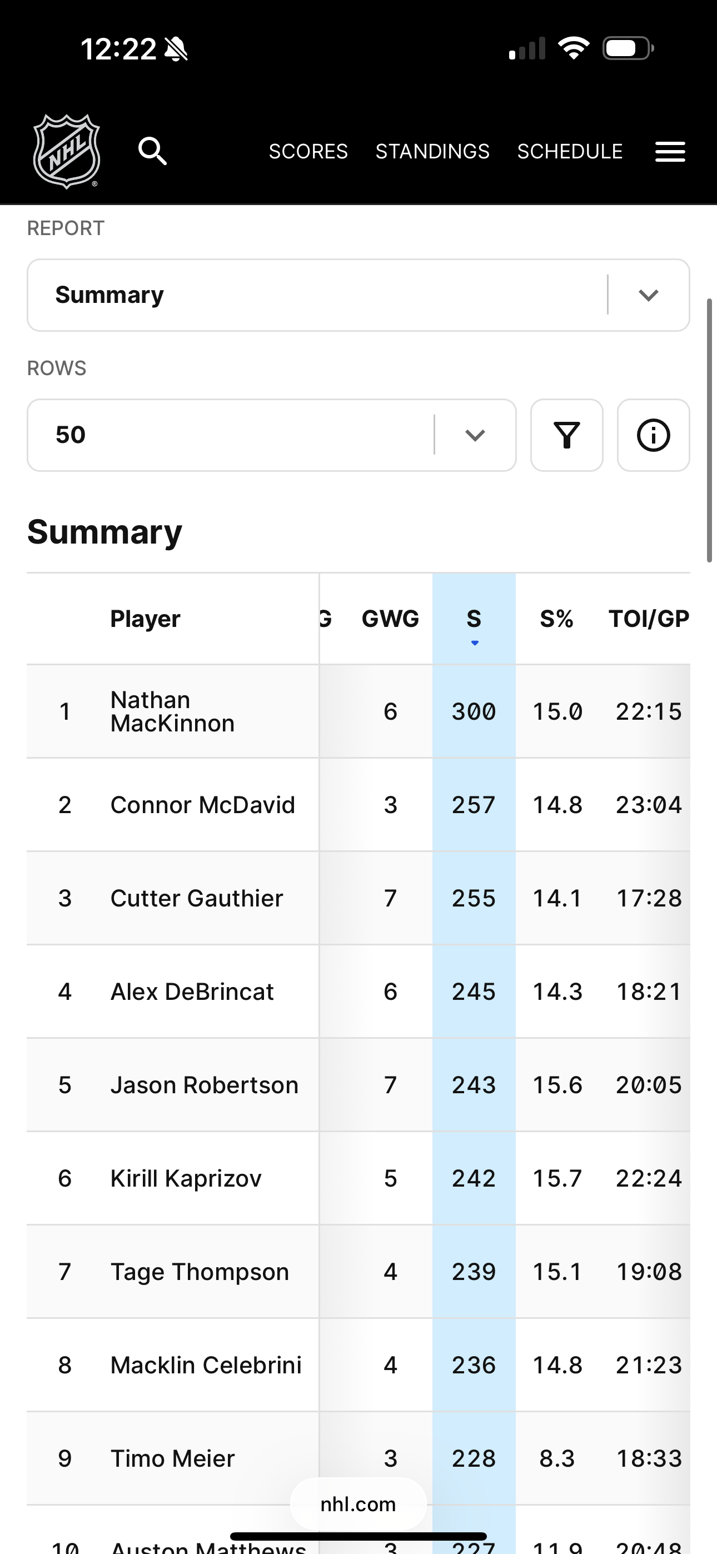The height and width of the screenshot is (1554, 717).
Task: Click the page scrollbar on right edge
Action: click(710, 430)
